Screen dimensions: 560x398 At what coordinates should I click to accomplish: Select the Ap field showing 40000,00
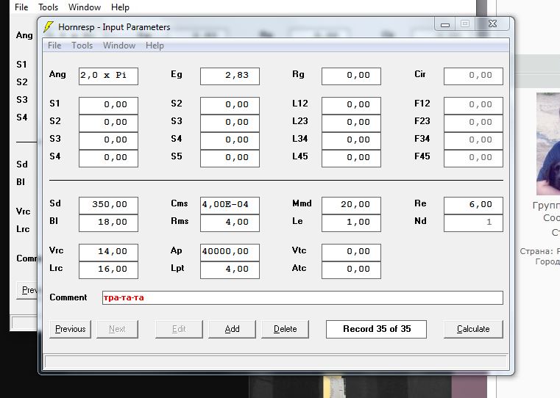[x=230, y=253]
